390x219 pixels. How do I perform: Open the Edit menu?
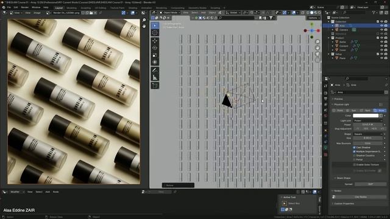point(16,7)
